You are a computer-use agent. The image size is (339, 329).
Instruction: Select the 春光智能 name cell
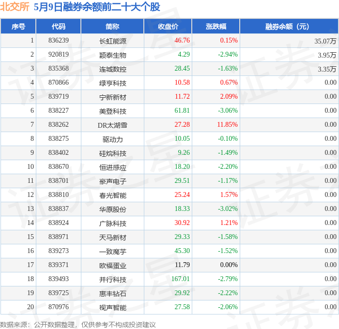point(113,195)
